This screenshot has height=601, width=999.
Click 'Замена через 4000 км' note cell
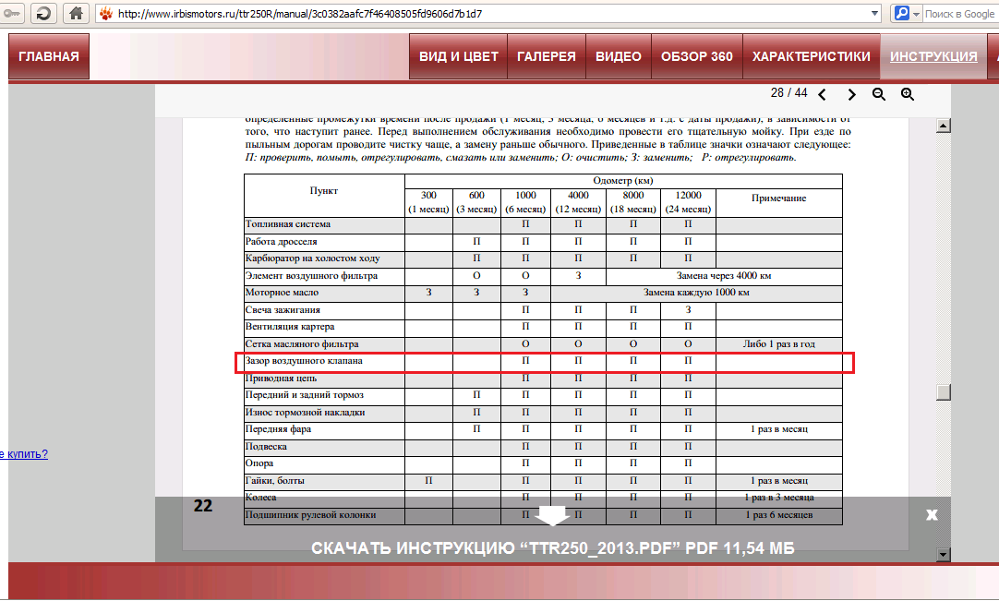pos(724,276)
